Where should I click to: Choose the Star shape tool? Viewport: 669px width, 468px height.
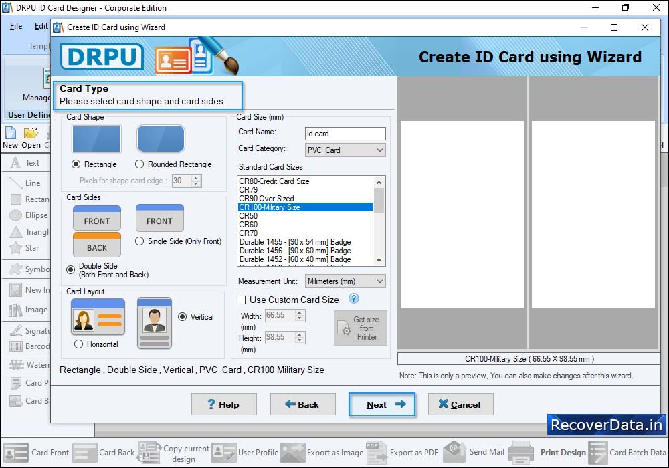[24, 248]
